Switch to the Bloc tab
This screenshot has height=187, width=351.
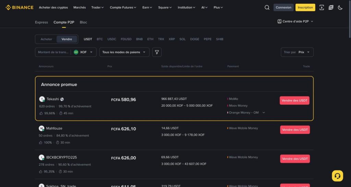(x=83, y=22)
